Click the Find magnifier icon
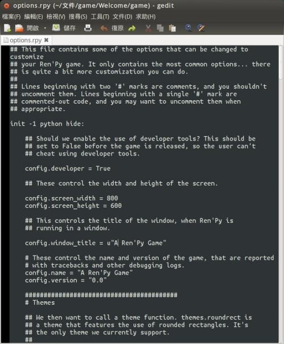 pos(188,28)
